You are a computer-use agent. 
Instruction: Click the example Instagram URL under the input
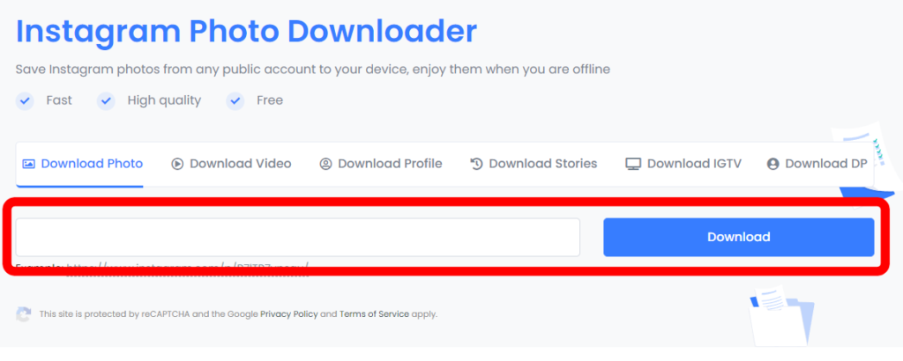click(187, 265)
